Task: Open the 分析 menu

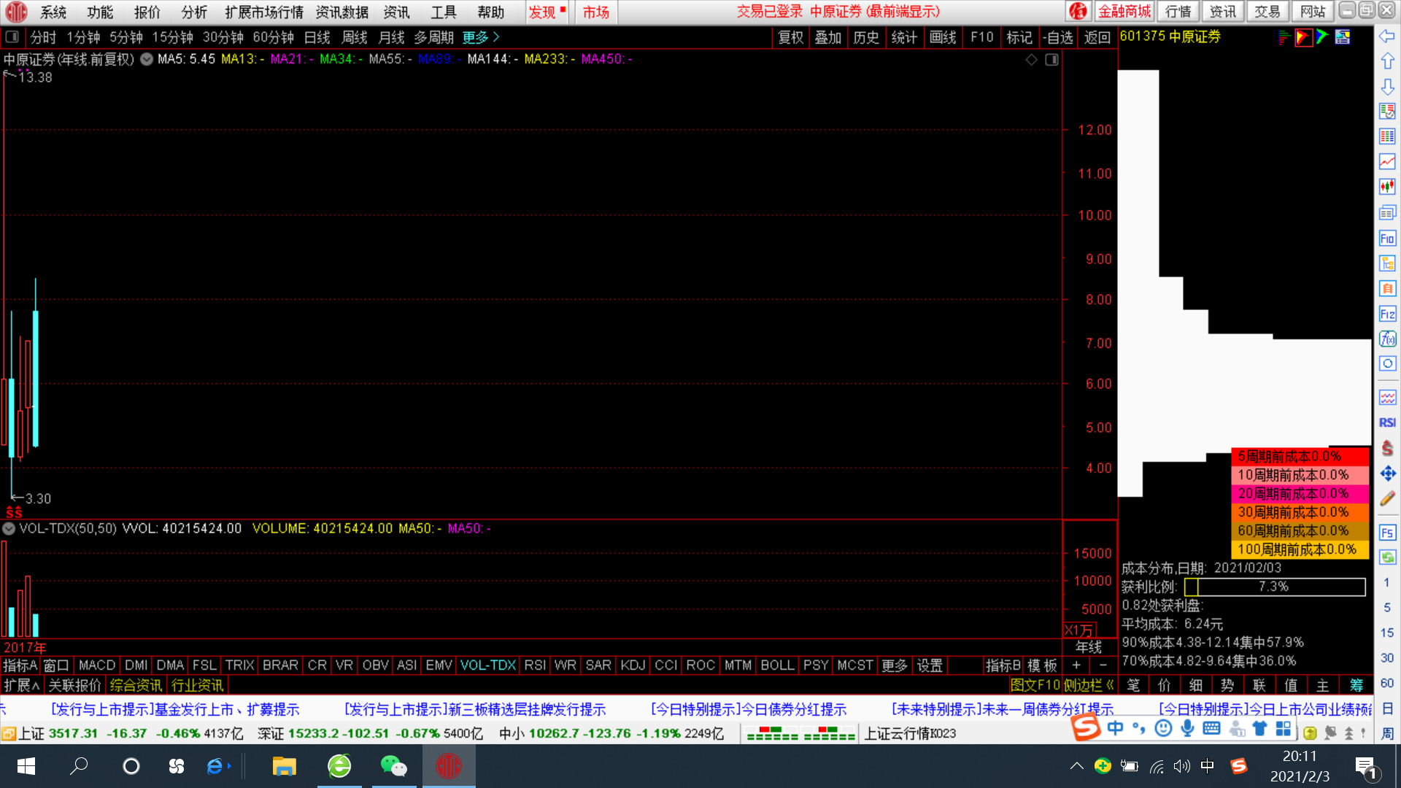Action: (x=194, y=12)
